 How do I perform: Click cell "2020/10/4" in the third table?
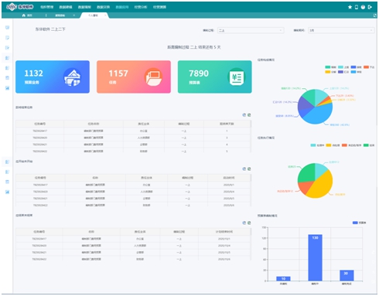(224, 246)
